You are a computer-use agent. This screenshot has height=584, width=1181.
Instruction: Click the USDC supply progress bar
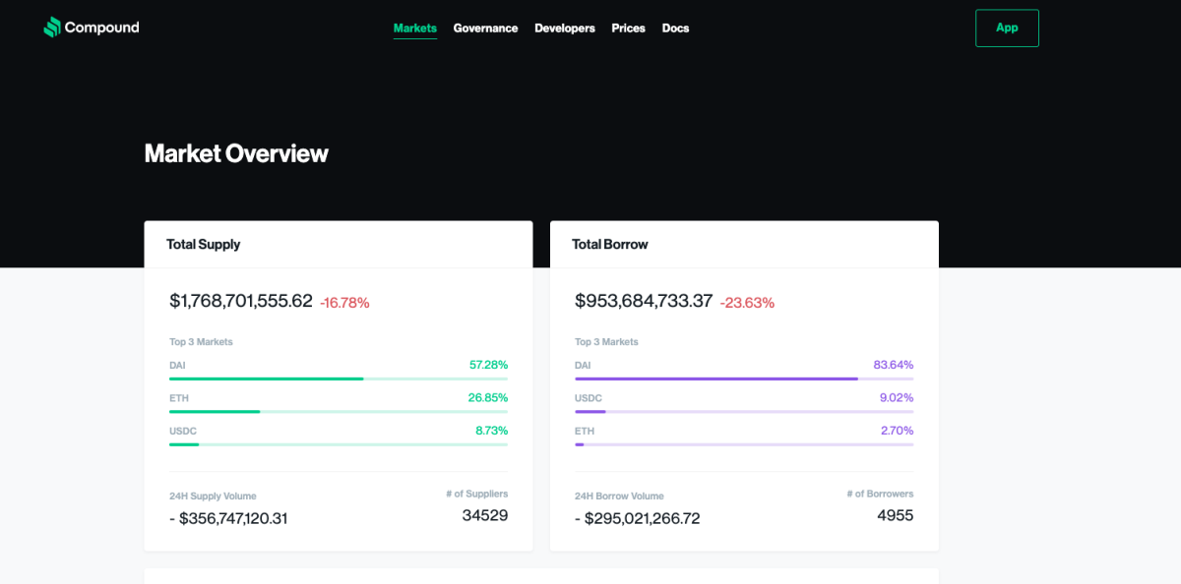pyautogui.click(x=338, y=444)
